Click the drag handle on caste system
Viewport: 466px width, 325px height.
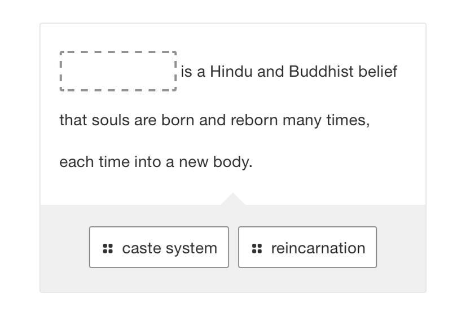(x=108, y=248)
